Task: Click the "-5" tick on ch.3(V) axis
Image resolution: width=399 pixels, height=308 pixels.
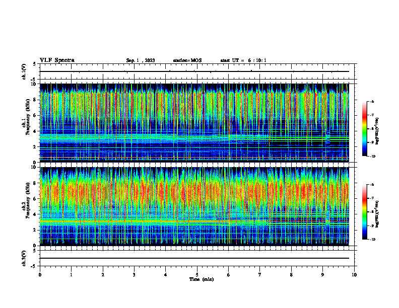Action: click(x=34, y=266)
